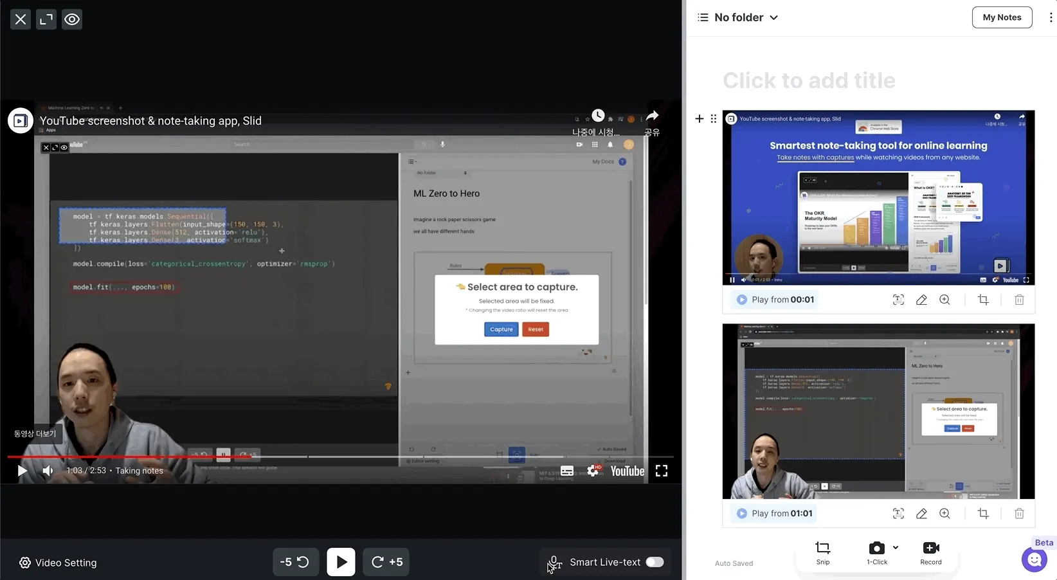Skip forward 5 seconds with the +5 button

(386, 562)
